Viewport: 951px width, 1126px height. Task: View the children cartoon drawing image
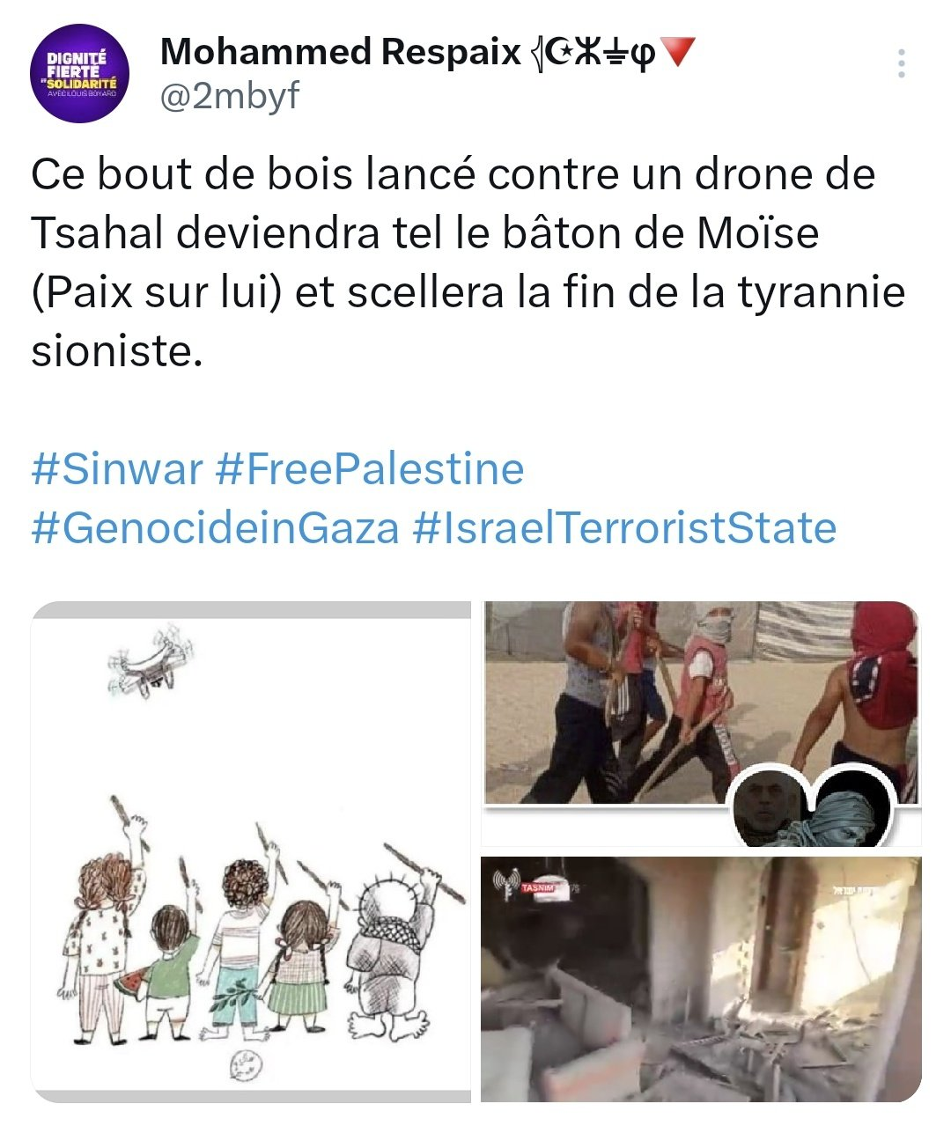[251, 851]
